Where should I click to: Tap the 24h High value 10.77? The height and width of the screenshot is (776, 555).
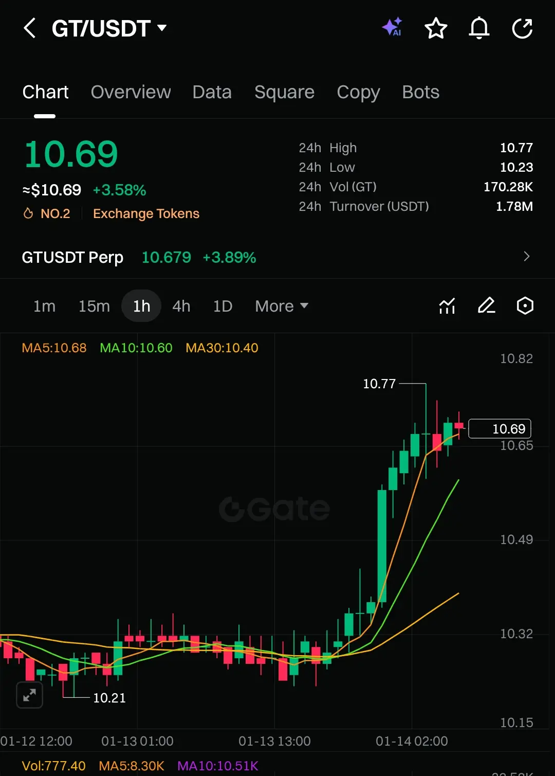pos(516,148)
